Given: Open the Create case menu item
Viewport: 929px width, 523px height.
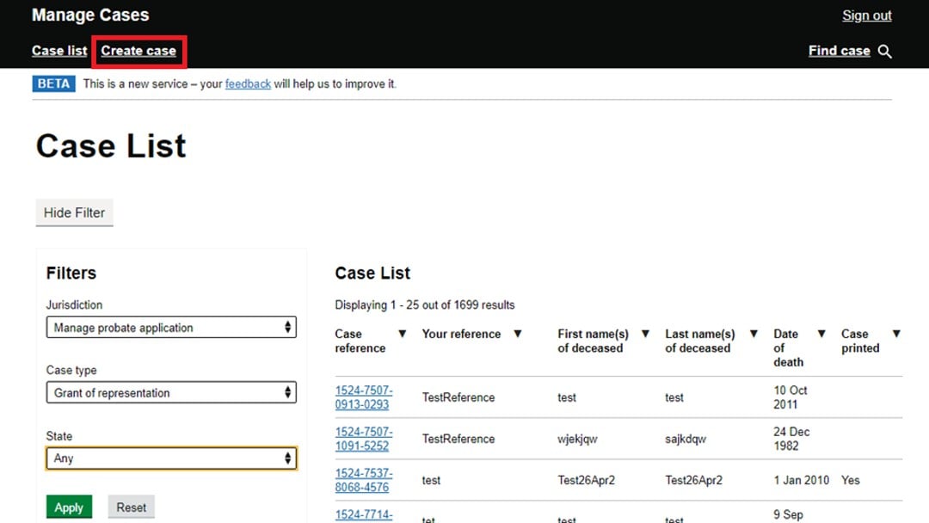Looking at the screenshot, I should coord(138,51).
